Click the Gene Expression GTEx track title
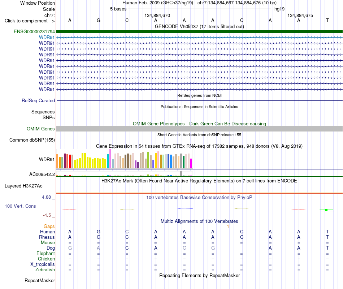This screenshot has height=289, width=343. point(199,146)
